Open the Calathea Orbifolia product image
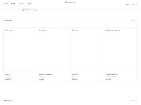This screenshot has height=105, width=141. coord(121,50)
